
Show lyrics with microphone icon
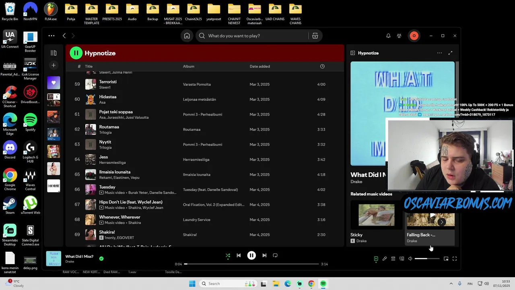[385, 259]
